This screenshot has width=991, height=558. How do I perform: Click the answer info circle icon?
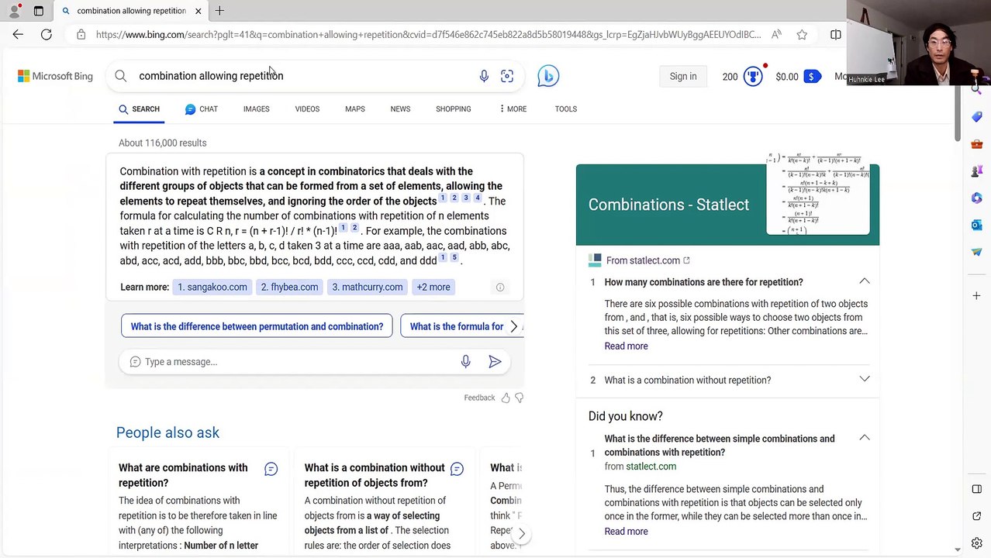tap(500, 288)
